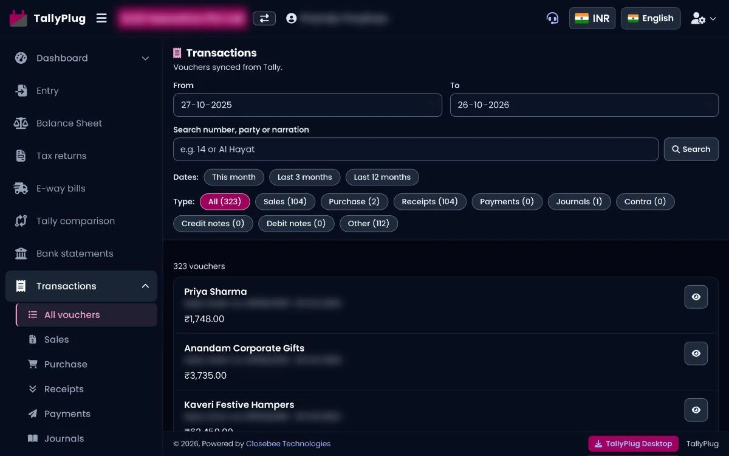Open Tally comparison page
The height and width of the screenshot is (456, 729).
click(x=81, y=221)
